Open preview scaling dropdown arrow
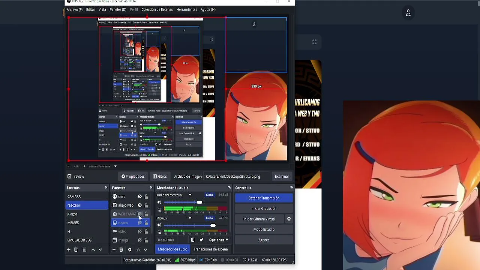The height and width of the screenshot is (270, 480). 115,166
